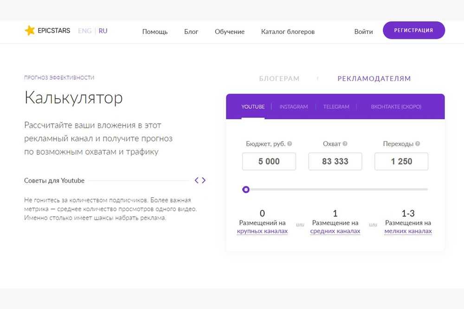The image size is (464, 309).
Task: Click help icon next to Охват
Action: tap(345, 144)
